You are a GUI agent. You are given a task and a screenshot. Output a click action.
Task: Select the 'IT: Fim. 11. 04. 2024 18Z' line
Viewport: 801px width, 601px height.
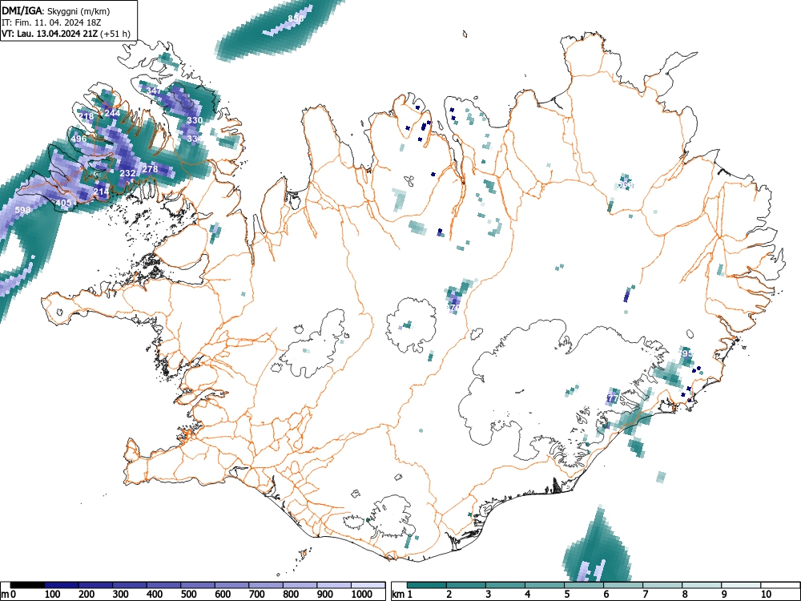tap(51, 22)
